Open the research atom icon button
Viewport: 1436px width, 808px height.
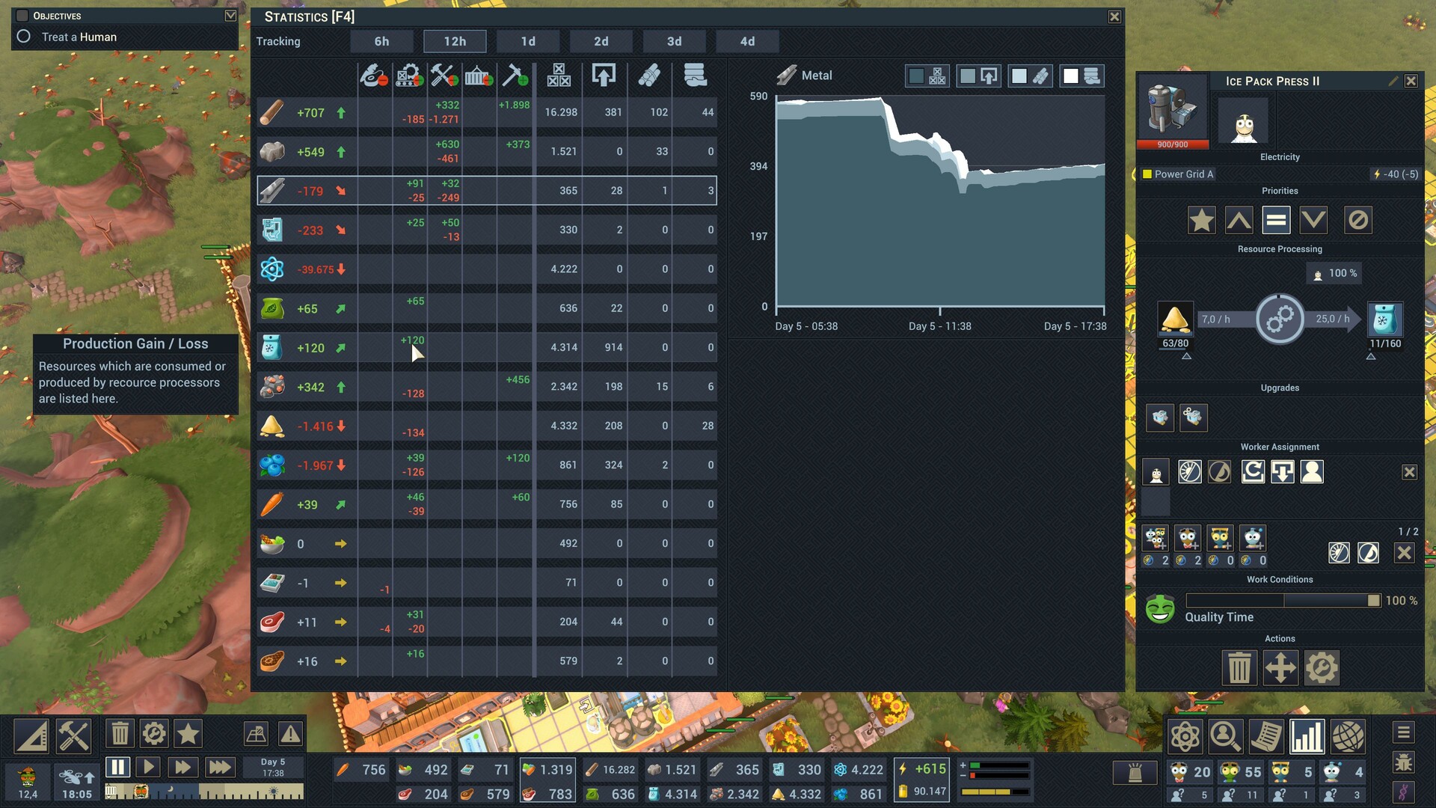point(1185,737)
